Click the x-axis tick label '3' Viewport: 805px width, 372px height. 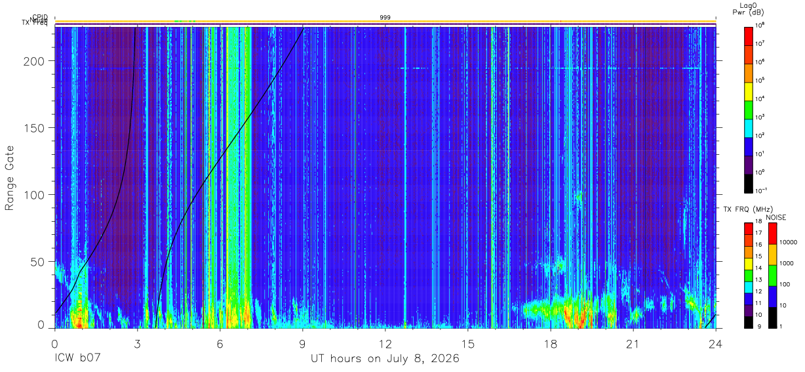point(137,344)
